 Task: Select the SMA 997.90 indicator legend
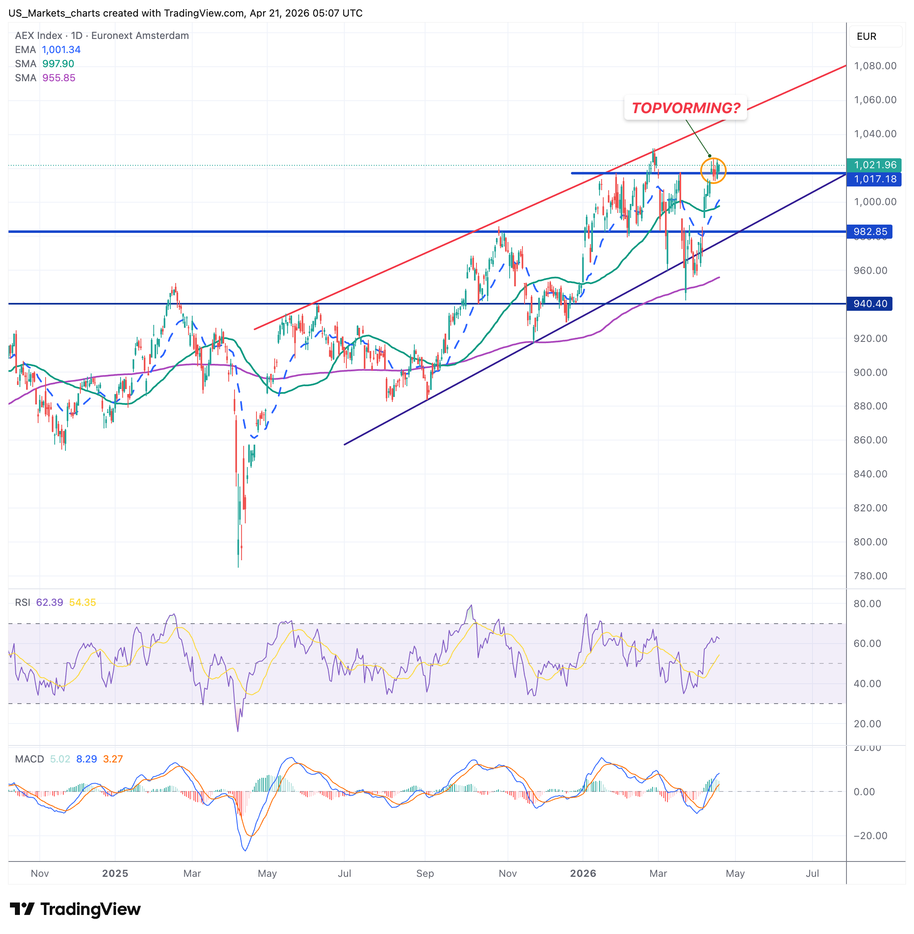pyautogui.click(x=44, y=64)
